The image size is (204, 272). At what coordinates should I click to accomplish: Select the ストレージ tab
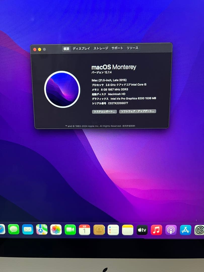(x=100, y=48)
